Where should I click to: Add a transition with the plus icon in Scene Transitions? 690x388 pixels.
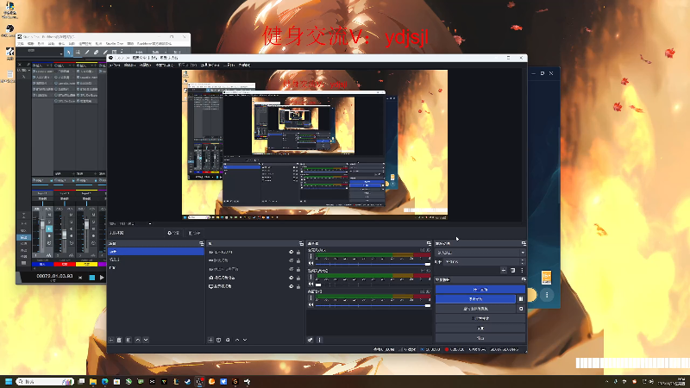click(504, 271)
